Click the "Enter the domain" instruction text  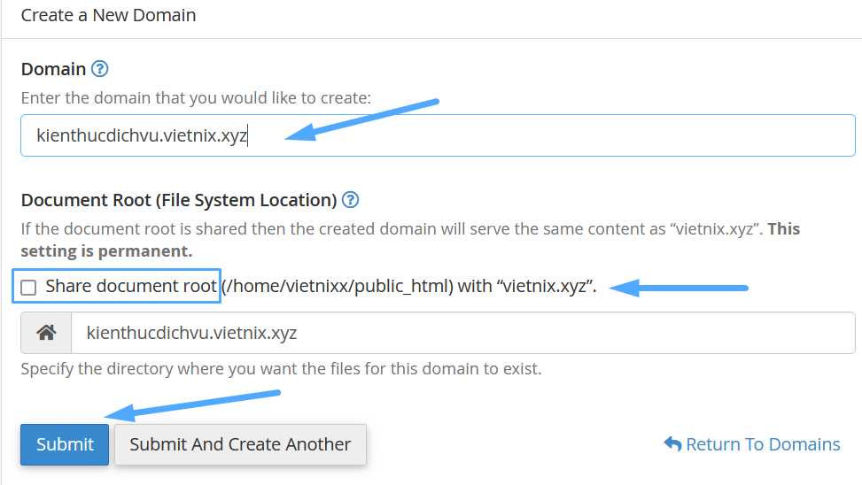point(196,97)
